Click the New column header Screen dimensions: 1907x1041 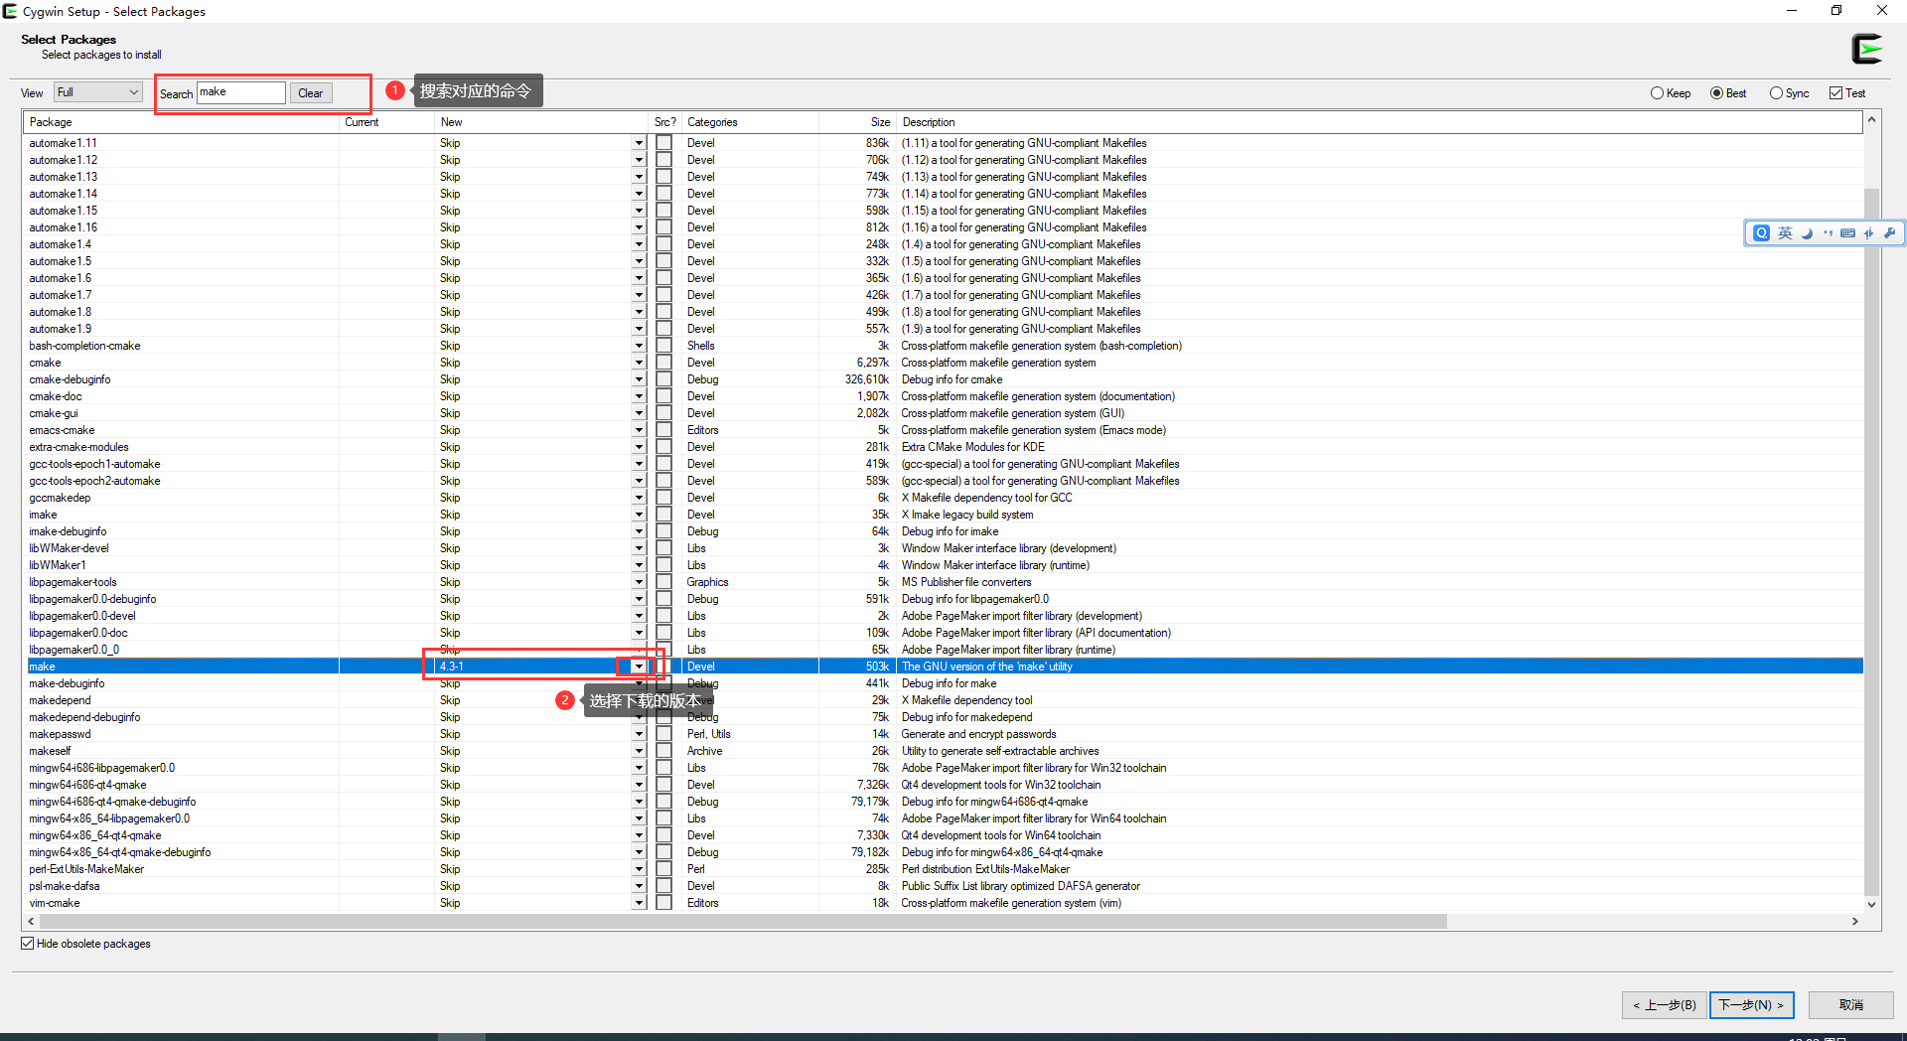point(541,122)
